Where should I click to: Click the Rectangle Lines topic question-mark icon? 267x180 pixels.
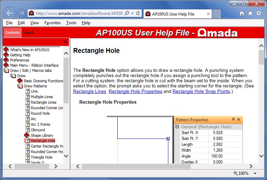(x=28, y=102)
